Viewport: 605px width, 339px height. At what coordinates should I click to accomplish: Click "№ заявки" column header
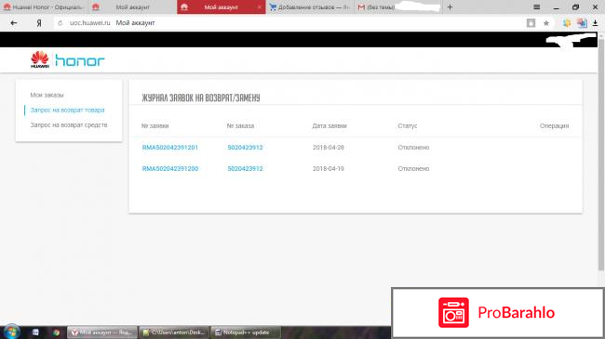[155, 125]
